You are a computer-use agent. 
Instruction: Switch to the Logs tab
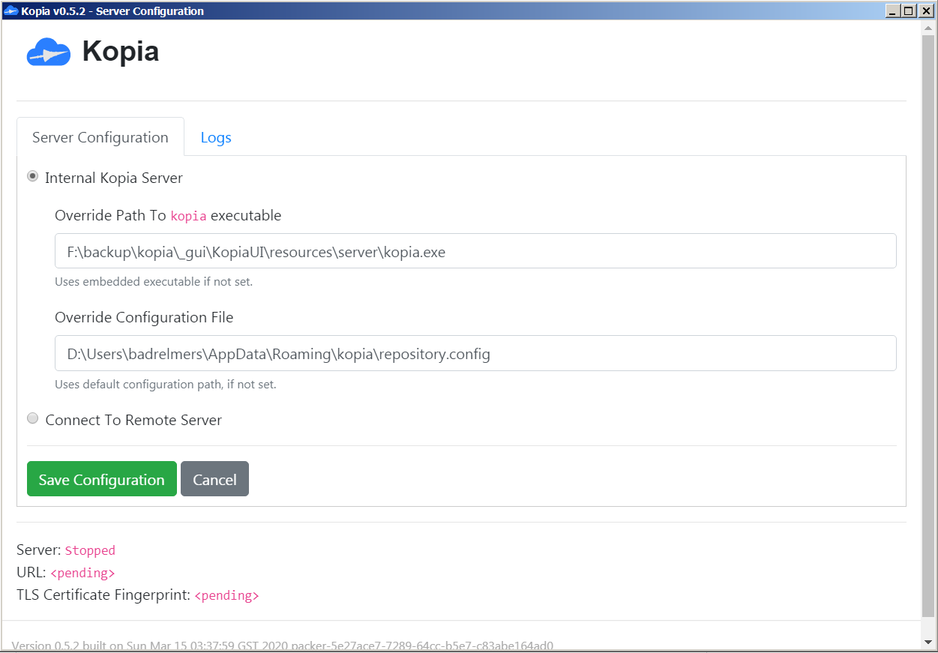(x=215, y=137)
